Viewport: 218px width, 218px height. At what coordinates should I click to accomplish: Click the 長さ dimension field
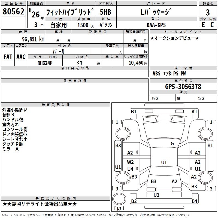[x=163, y=98]
